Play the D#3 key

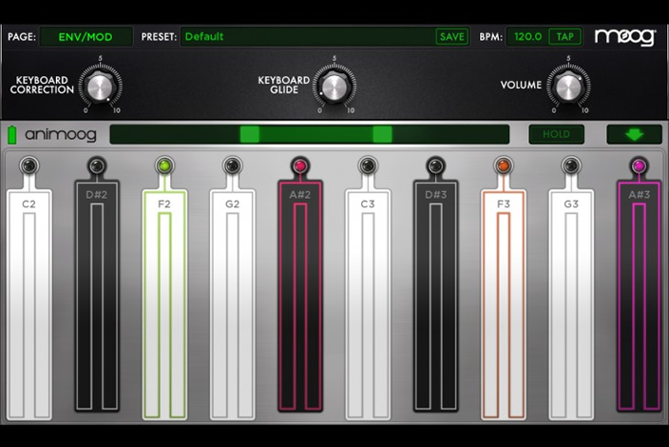click(x=435, y=296)
